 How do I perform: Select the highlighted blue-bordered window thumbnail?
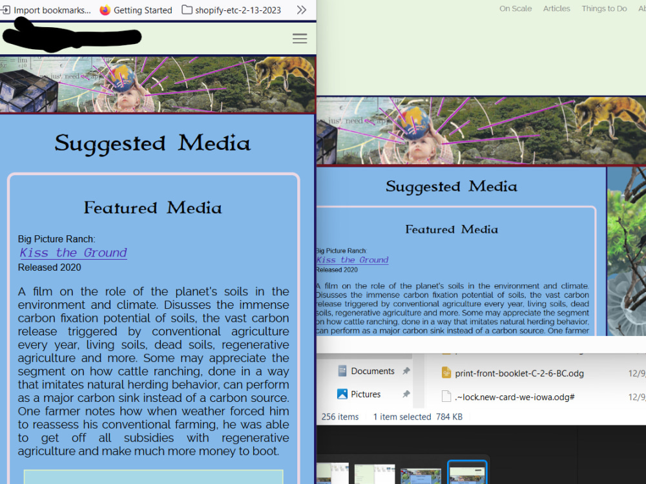[467, 472]
